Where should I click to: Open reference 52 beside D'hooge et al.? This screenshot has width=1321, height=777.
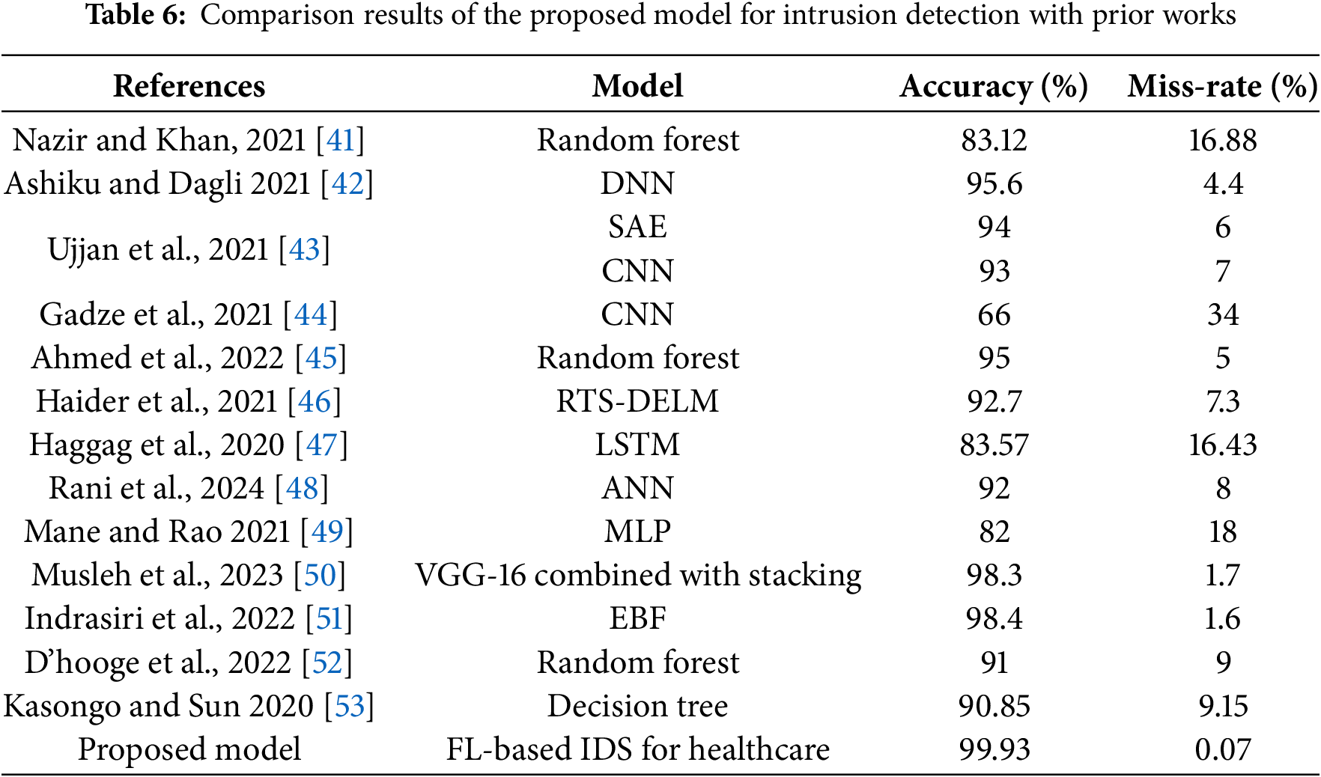pyautogui.click(x=327, y=662)
